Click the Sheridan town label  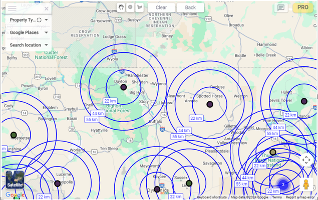tap(140, 82)
